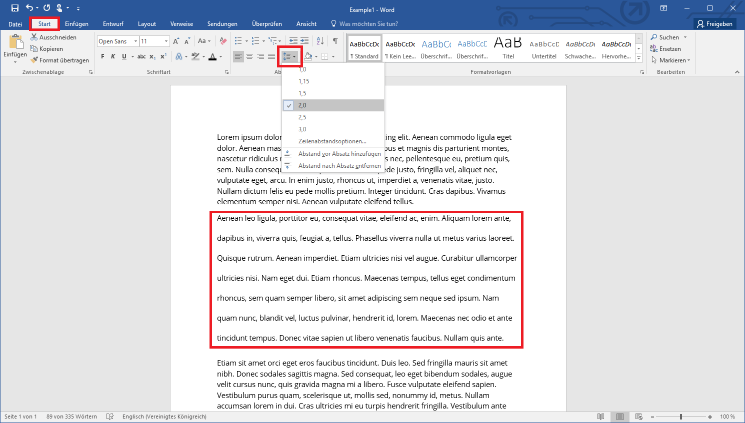Click Abstand vor Absatz hinzufügen
Image resolution: width=745 pixels, height=423 pixels.
(333, 154)
